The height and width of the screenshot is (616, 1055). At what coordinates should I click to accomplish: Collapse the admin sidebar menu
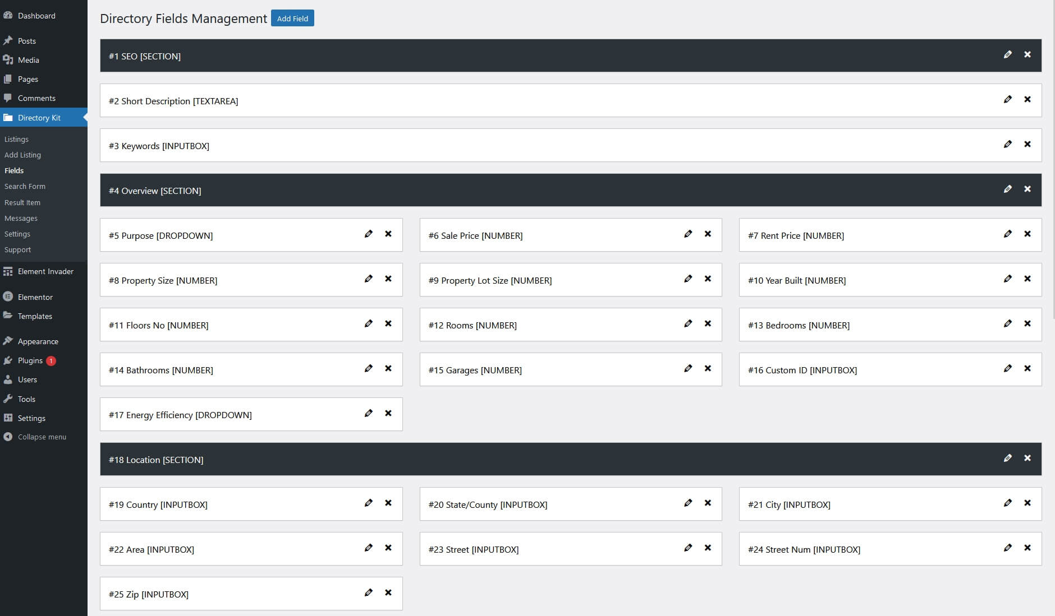pyautogui.click(x=42, y=437)
